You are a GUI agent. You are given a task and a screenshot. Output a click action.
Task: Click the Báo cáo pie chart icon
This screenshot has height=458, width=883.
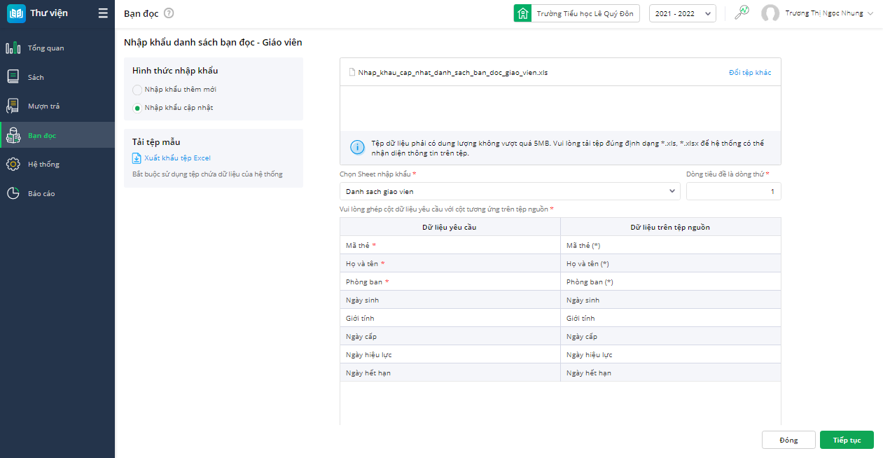coord(13,193)
